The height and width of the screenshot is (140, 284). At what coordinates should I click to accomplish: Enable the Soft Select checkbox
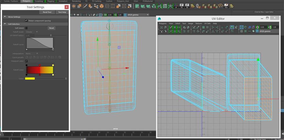pyautogui.click(x=27, y=28)
